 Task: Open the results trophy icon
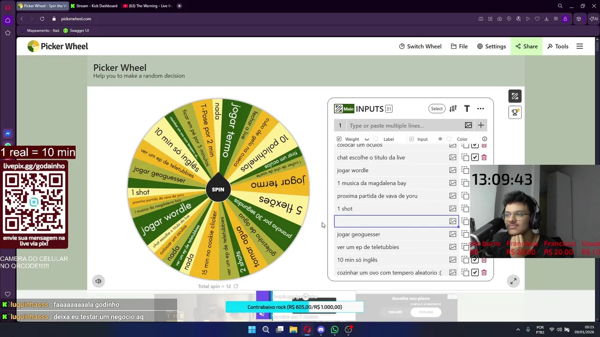click(515, 112)
